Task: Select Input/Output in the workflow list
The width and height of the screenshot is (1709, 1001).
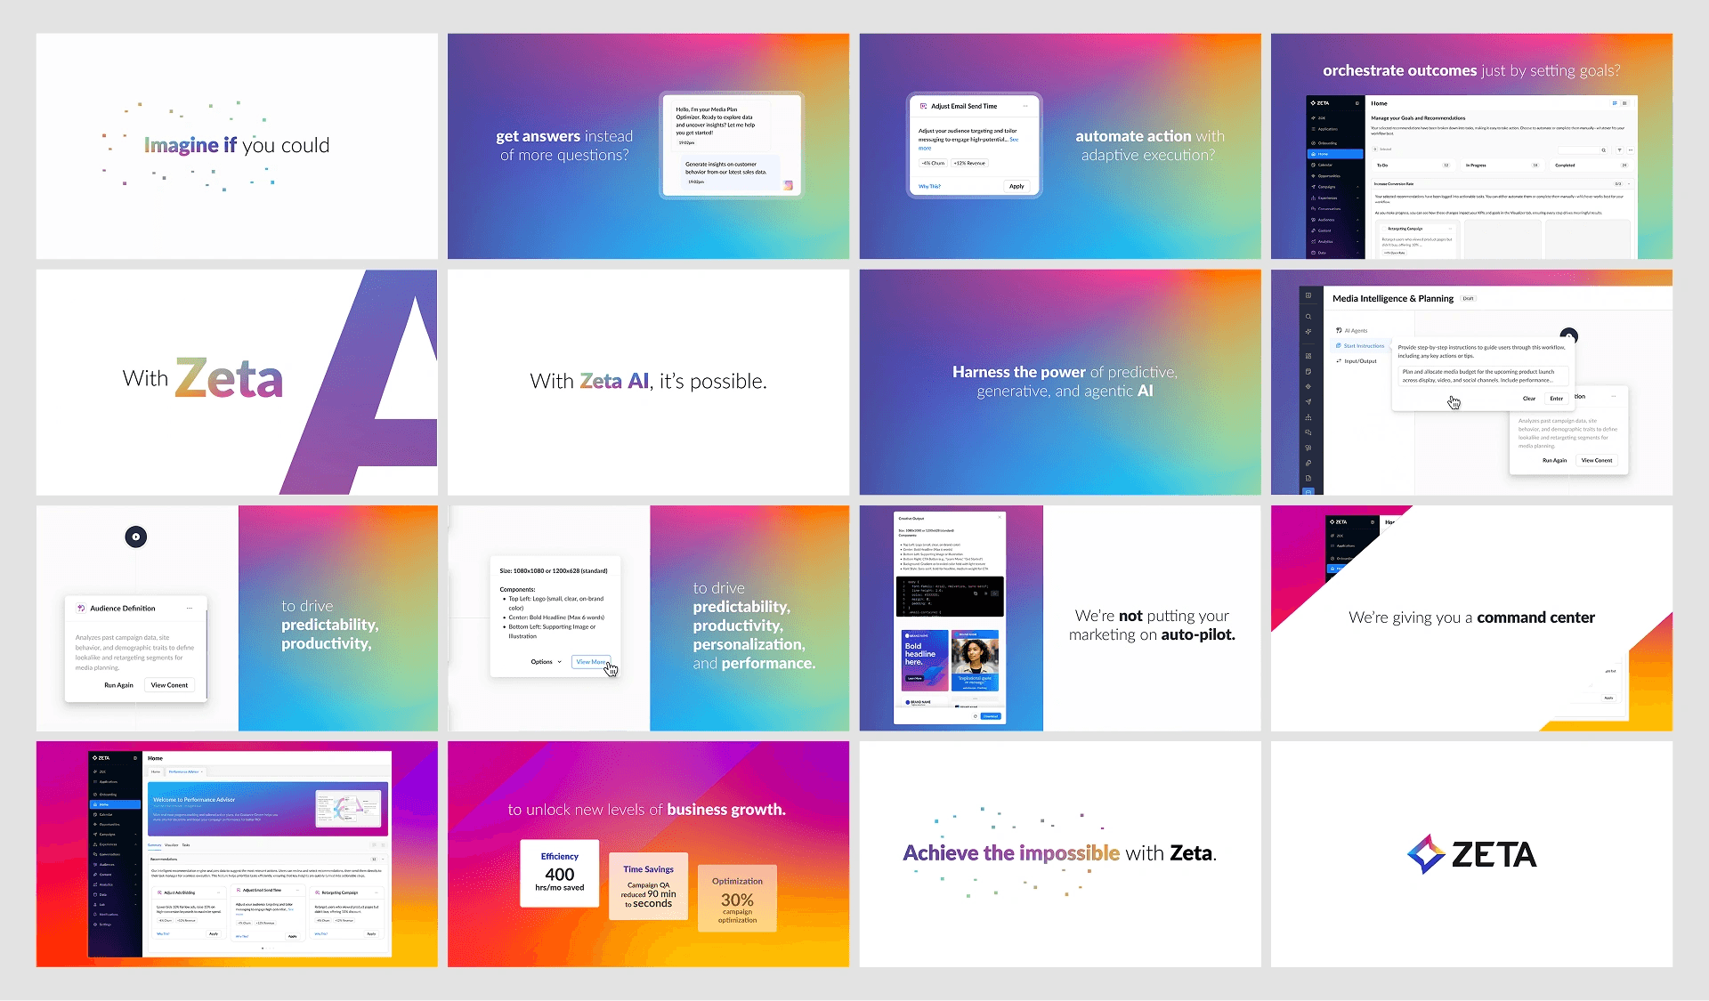Action: pos(1359,361)
